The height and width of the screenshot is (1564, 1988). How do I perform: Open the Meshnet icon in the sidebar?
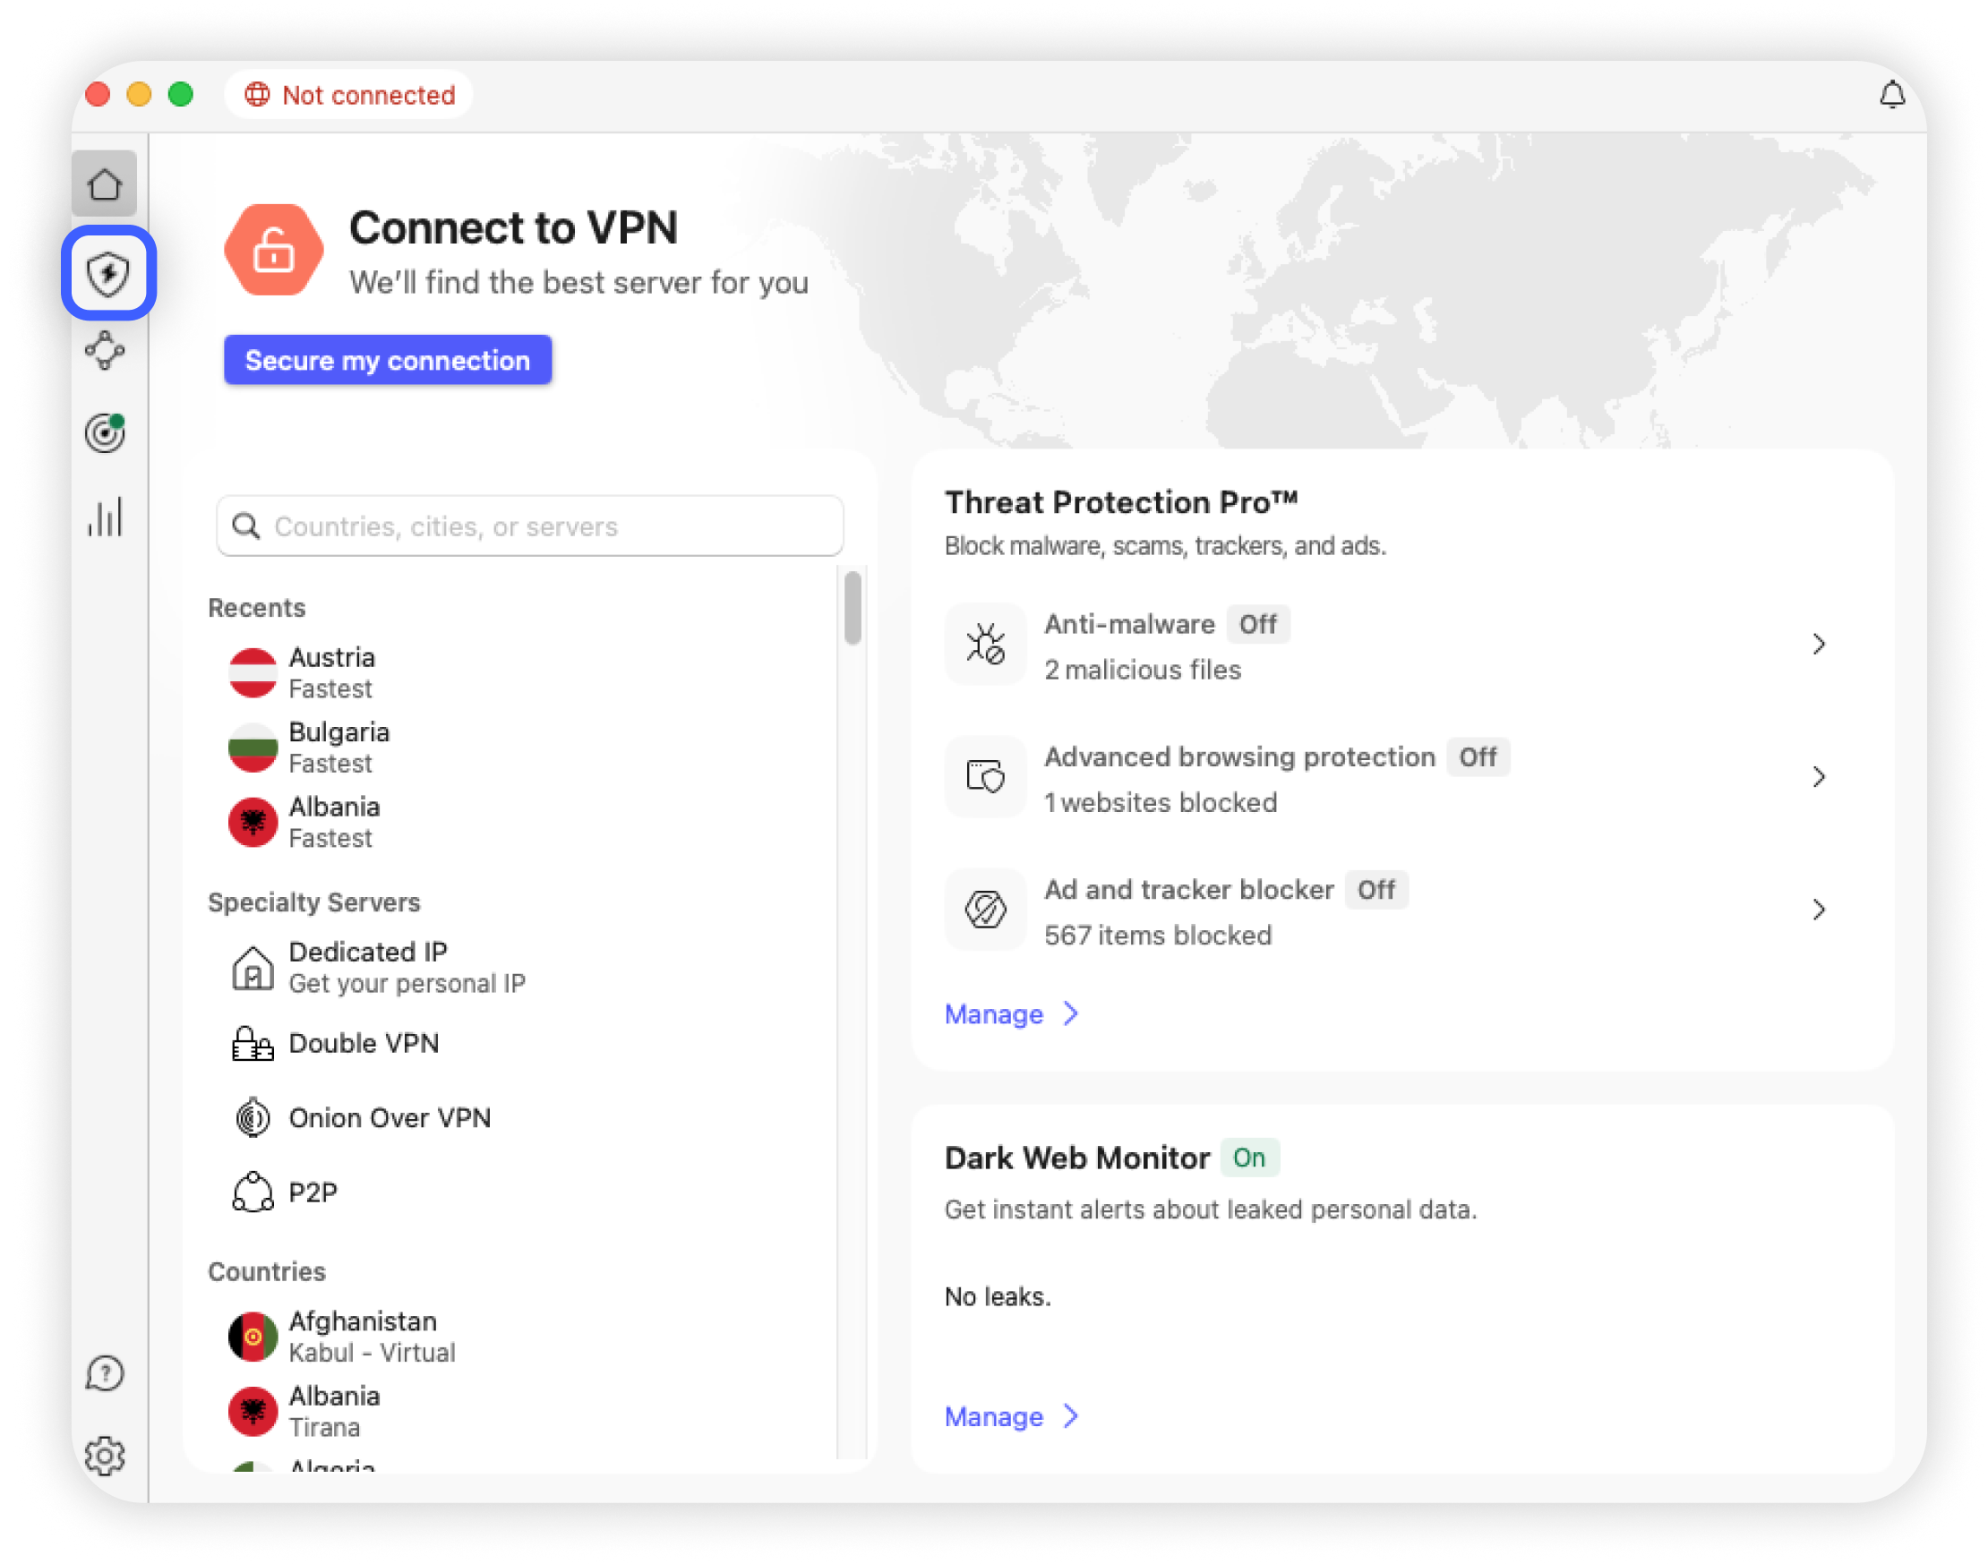(106, 351)
